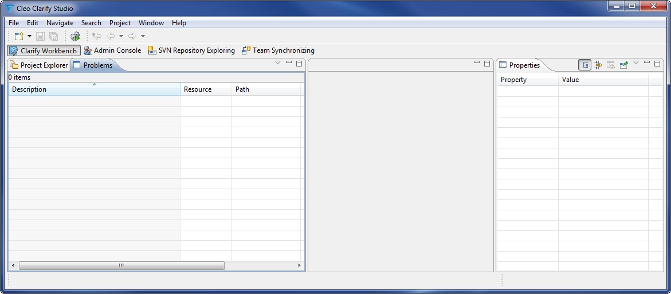This screenshot has width=671, height=294.
Task: Switch to the Clarify Workbench perspective
Action: [x=44, y=50]
